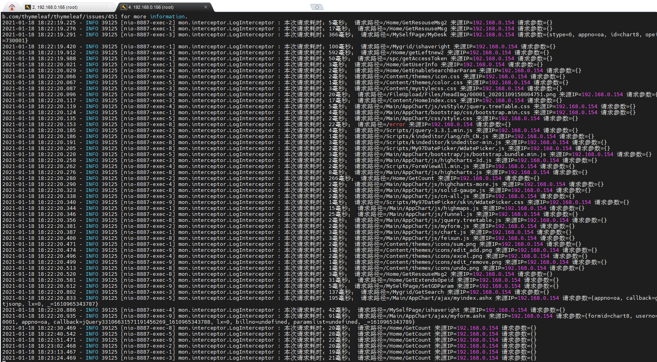Close the 4. 192.168.0.156 (root) tab
The height and width of the screenshot is (362, 657).
coord(206,7)
